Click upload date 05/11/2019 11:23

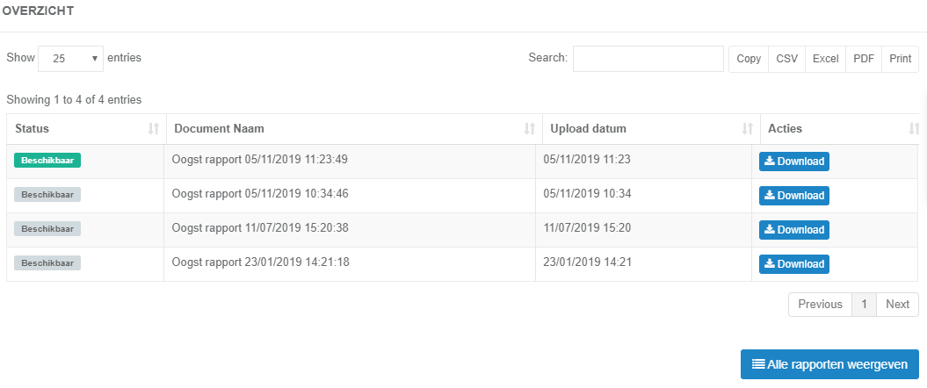pyautogui.click(x=587, y=160)
